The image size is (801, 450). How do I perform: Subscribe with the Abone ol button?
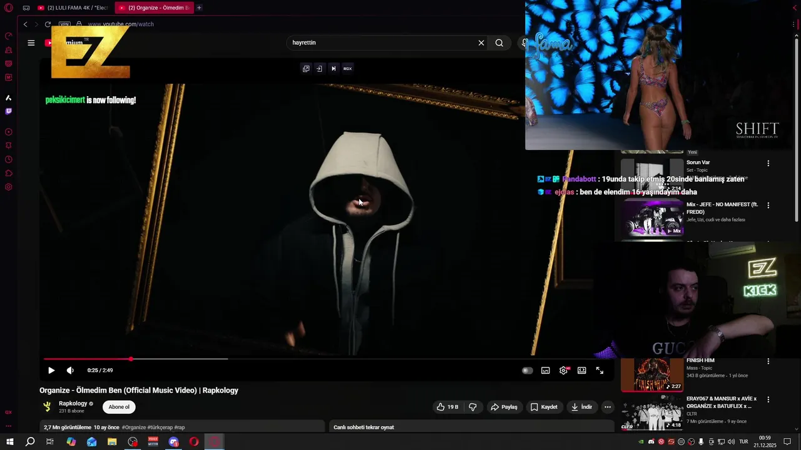(x=119, y=407)
